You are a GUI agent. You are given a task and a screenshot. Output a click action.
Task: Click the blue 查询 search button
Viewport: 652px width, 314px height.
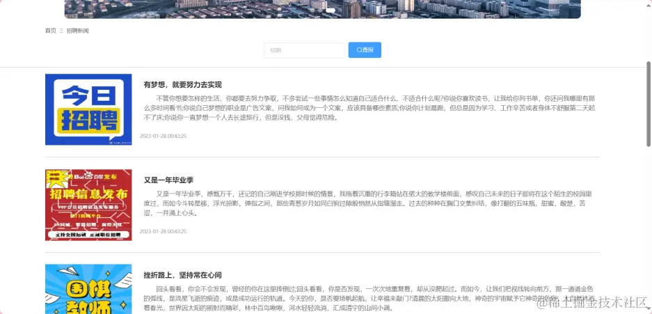pos(365,50)
